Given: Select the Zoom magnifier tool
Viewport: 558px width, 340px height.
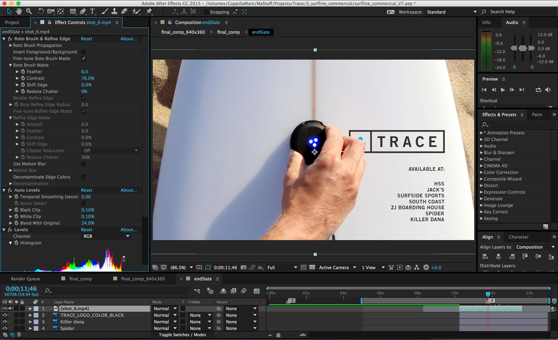Looking at the screenshot, I should (29, 11).
